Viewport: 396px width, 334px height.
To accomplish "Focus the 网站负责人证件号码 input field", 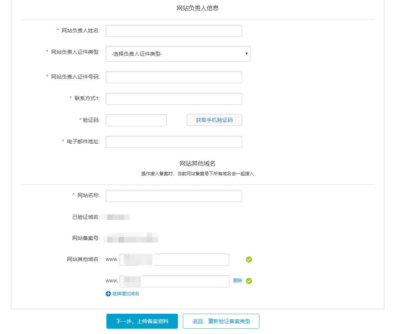I will pos(174,77).
